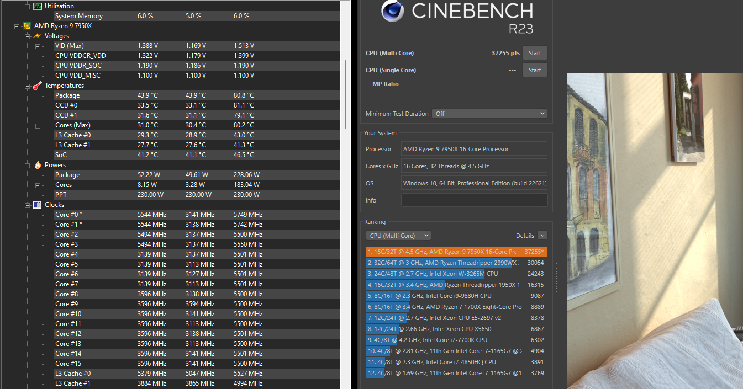Viewport: 743px width, 389px height.
Task: Click the Powers flame icon
Action: 36,164
